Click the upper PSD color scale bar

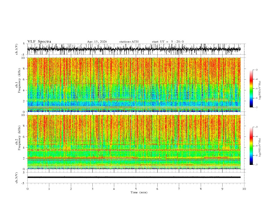251,89
